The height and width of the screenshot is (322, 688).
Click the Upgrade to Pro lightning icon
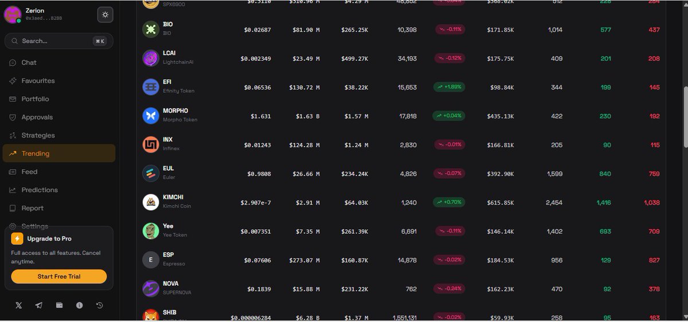17,239
